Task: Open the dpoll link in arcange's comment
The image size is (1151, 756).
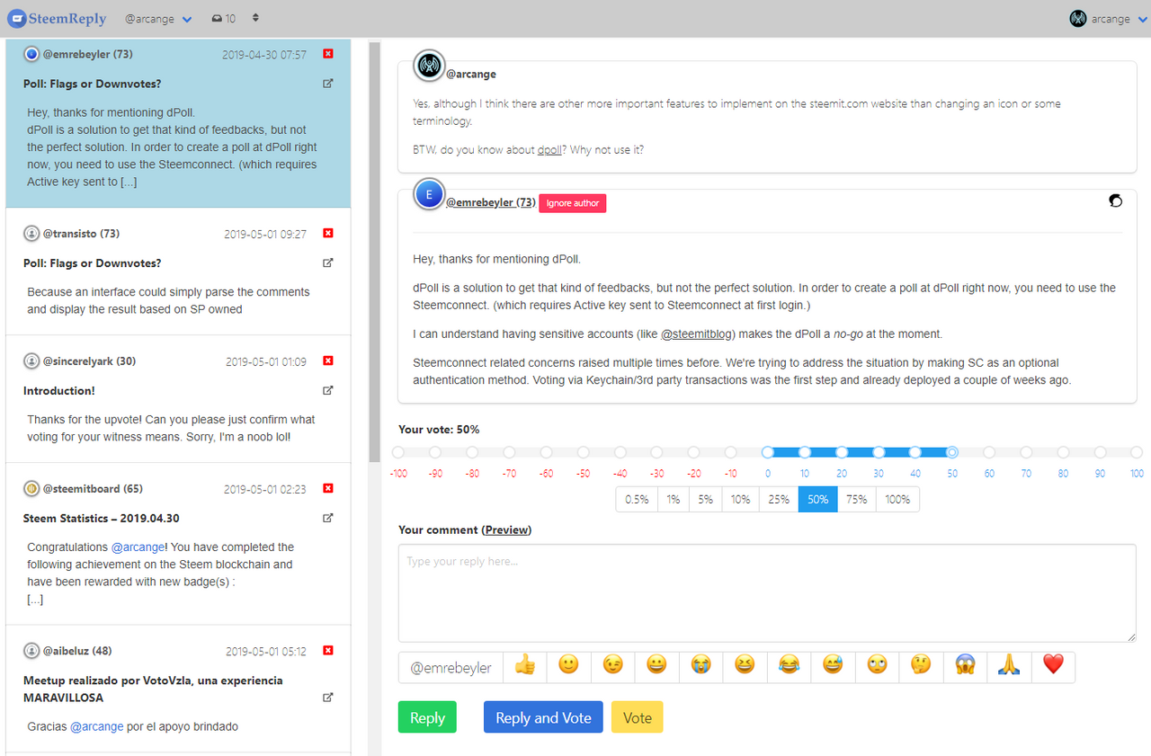Action: pos(549,150)
